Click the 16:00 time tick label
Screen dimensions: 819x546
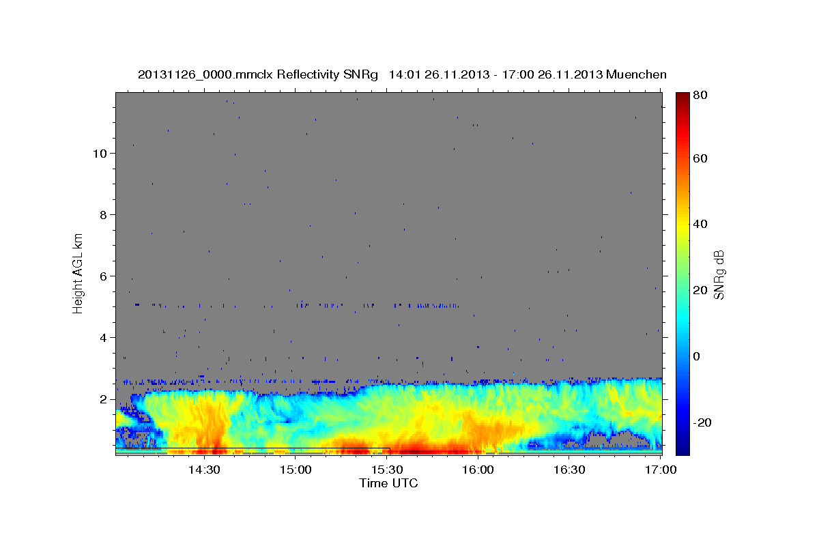coord(478,470)
